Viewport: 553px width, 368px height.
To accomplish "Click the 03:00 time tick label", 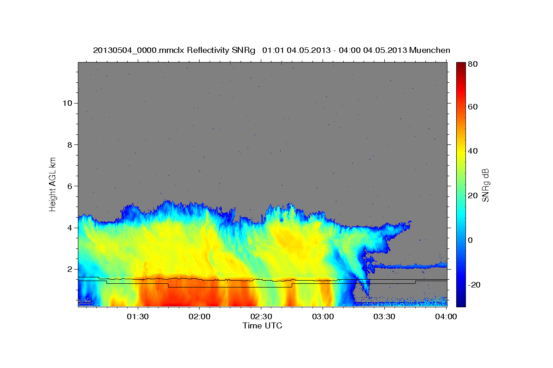I will (323, 316).
